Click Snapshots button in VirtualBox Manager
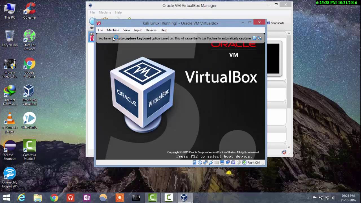The width and height of the screenshot is (361, 203). tap(276, 23)
